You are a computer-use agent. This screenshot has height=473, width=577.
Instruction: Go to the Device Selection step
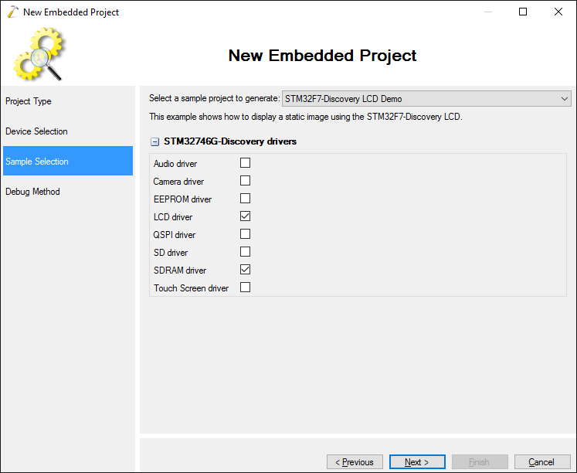tap(68, 131)
